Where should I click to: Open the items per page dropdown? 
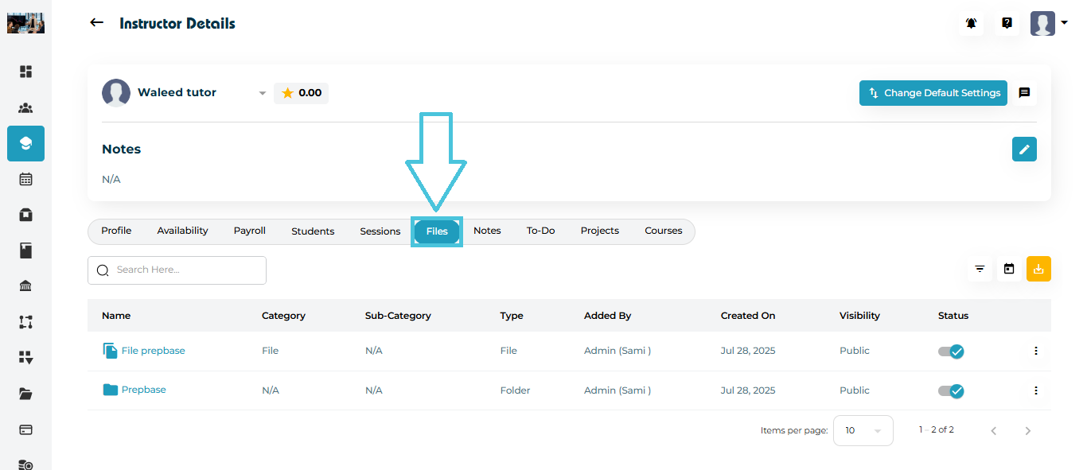pyautogui.click(x=863, y=430)
